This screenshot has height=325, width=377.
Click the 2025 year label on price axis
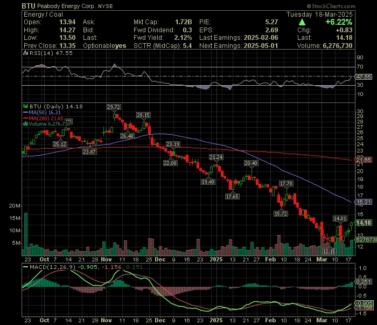click(x=216, y=260)
